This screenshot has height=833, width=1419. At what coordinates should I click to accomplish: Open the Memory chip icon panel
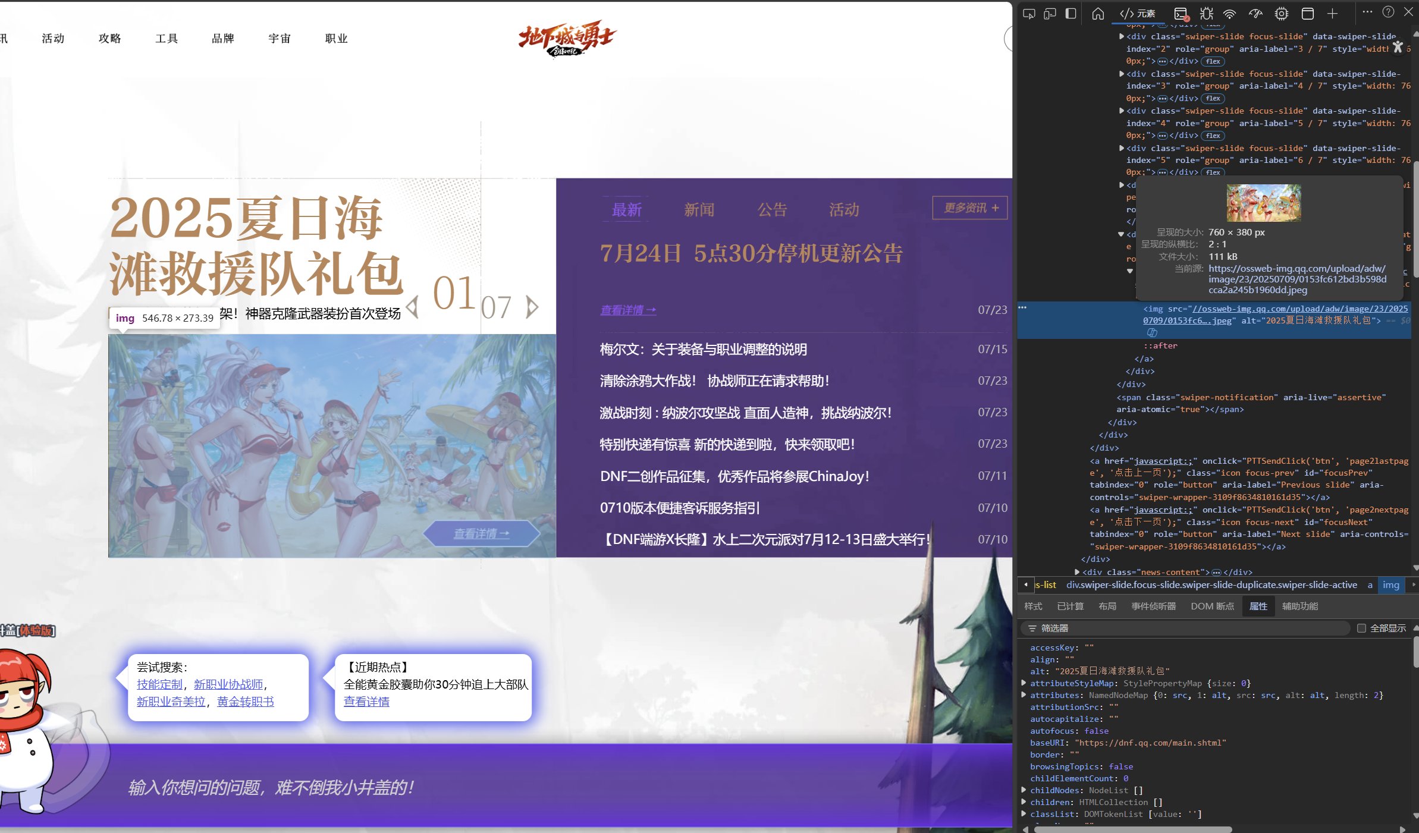(x=1282, y=14)
